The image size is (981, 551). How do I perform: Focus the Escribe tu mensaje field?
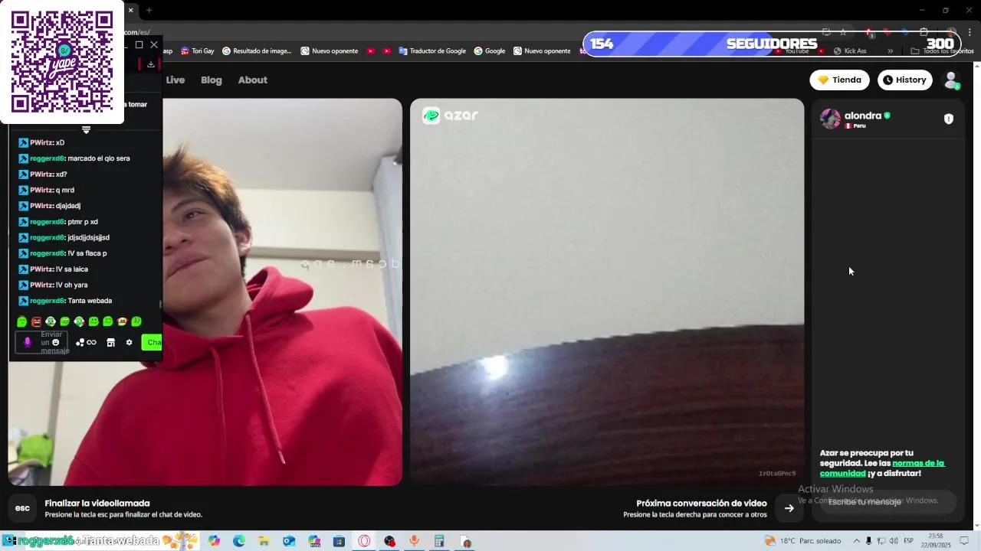pos(889,502)
